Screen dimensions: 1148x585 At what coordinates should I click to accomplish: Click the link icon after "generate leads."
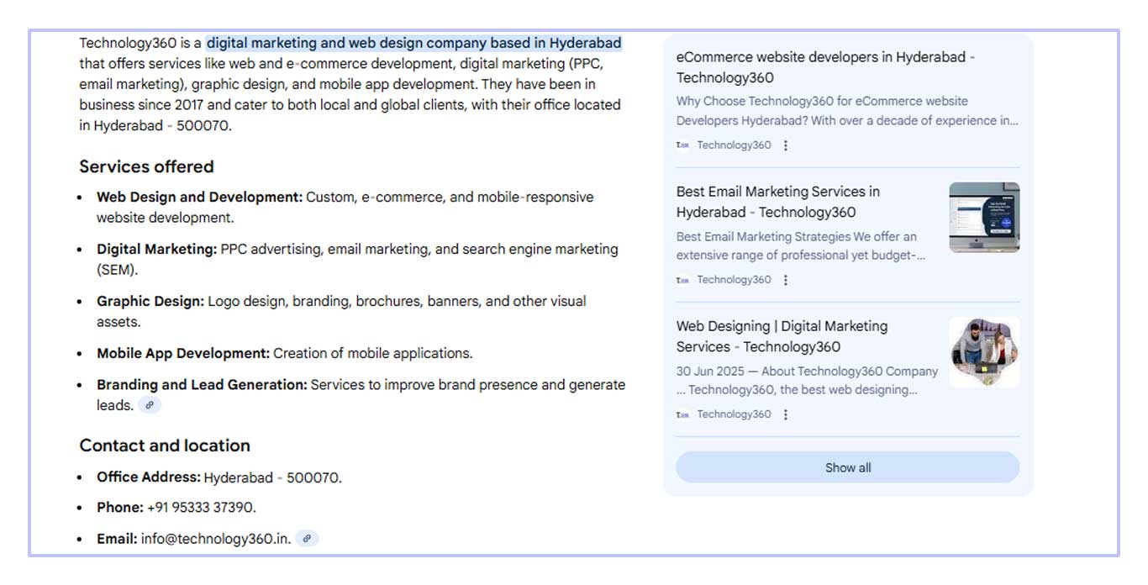pyautogui.click(x=150, y=405)
